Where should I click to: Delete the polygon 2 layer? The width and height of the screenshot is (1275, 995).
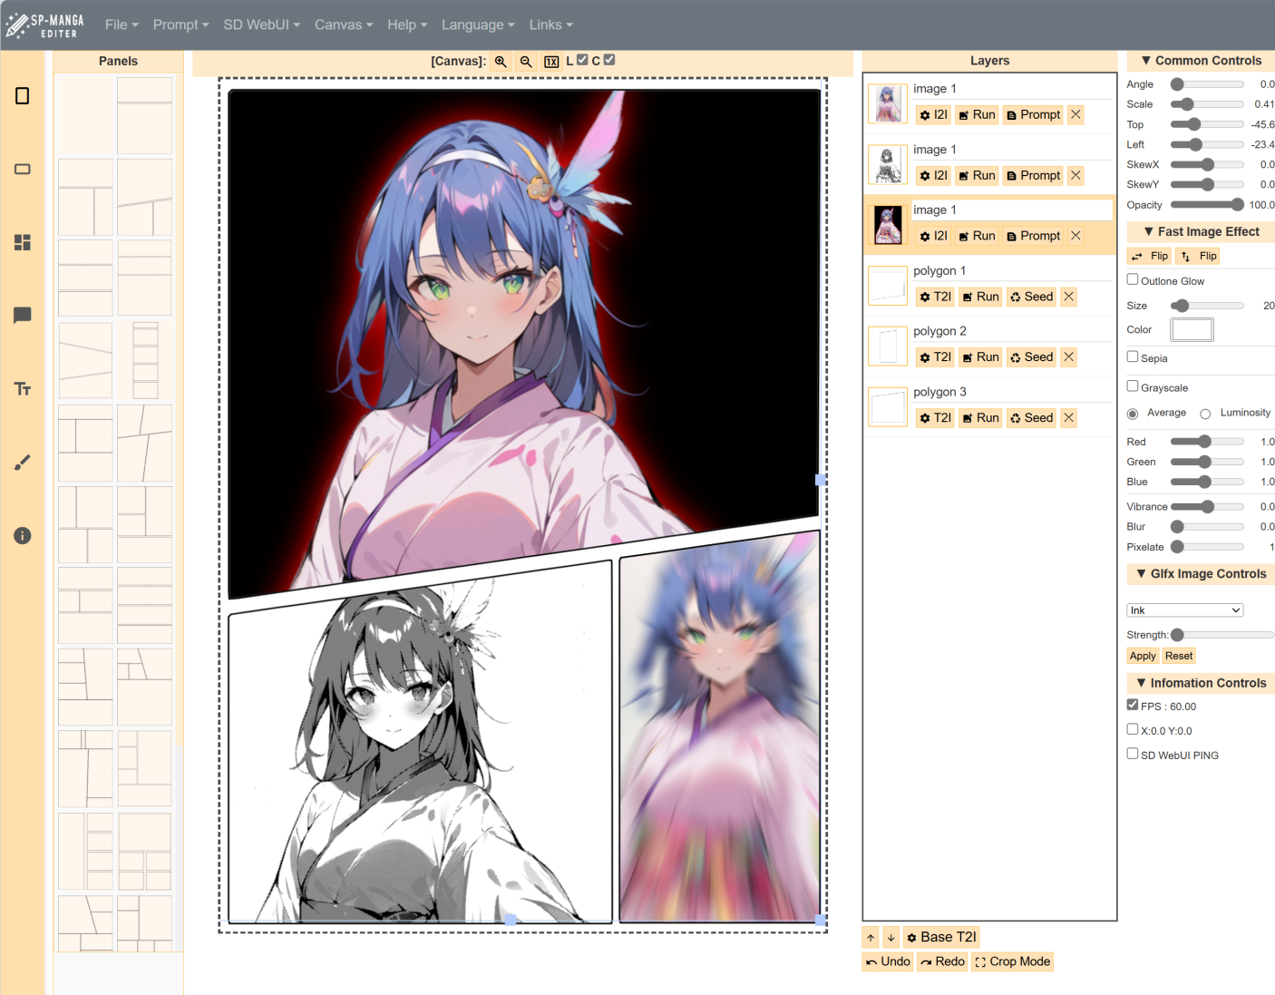pos(1069,357)
